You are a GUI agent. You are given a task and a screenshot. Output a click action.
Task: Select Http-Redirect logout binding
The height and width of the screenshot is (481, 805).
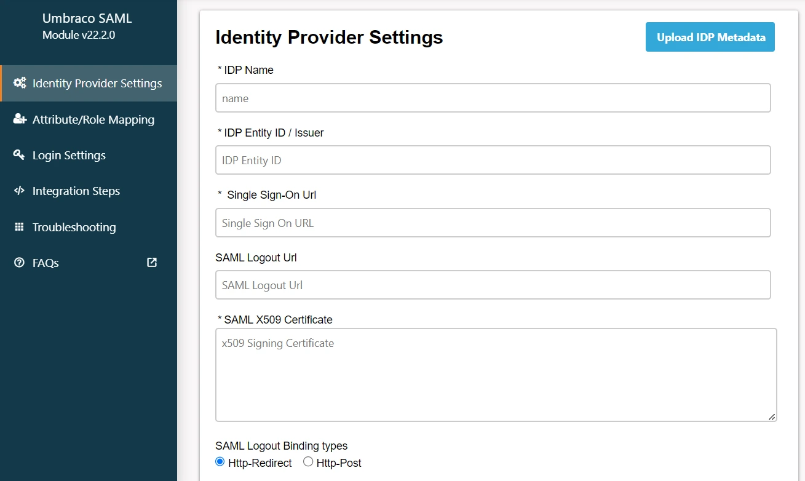(220, 462)
